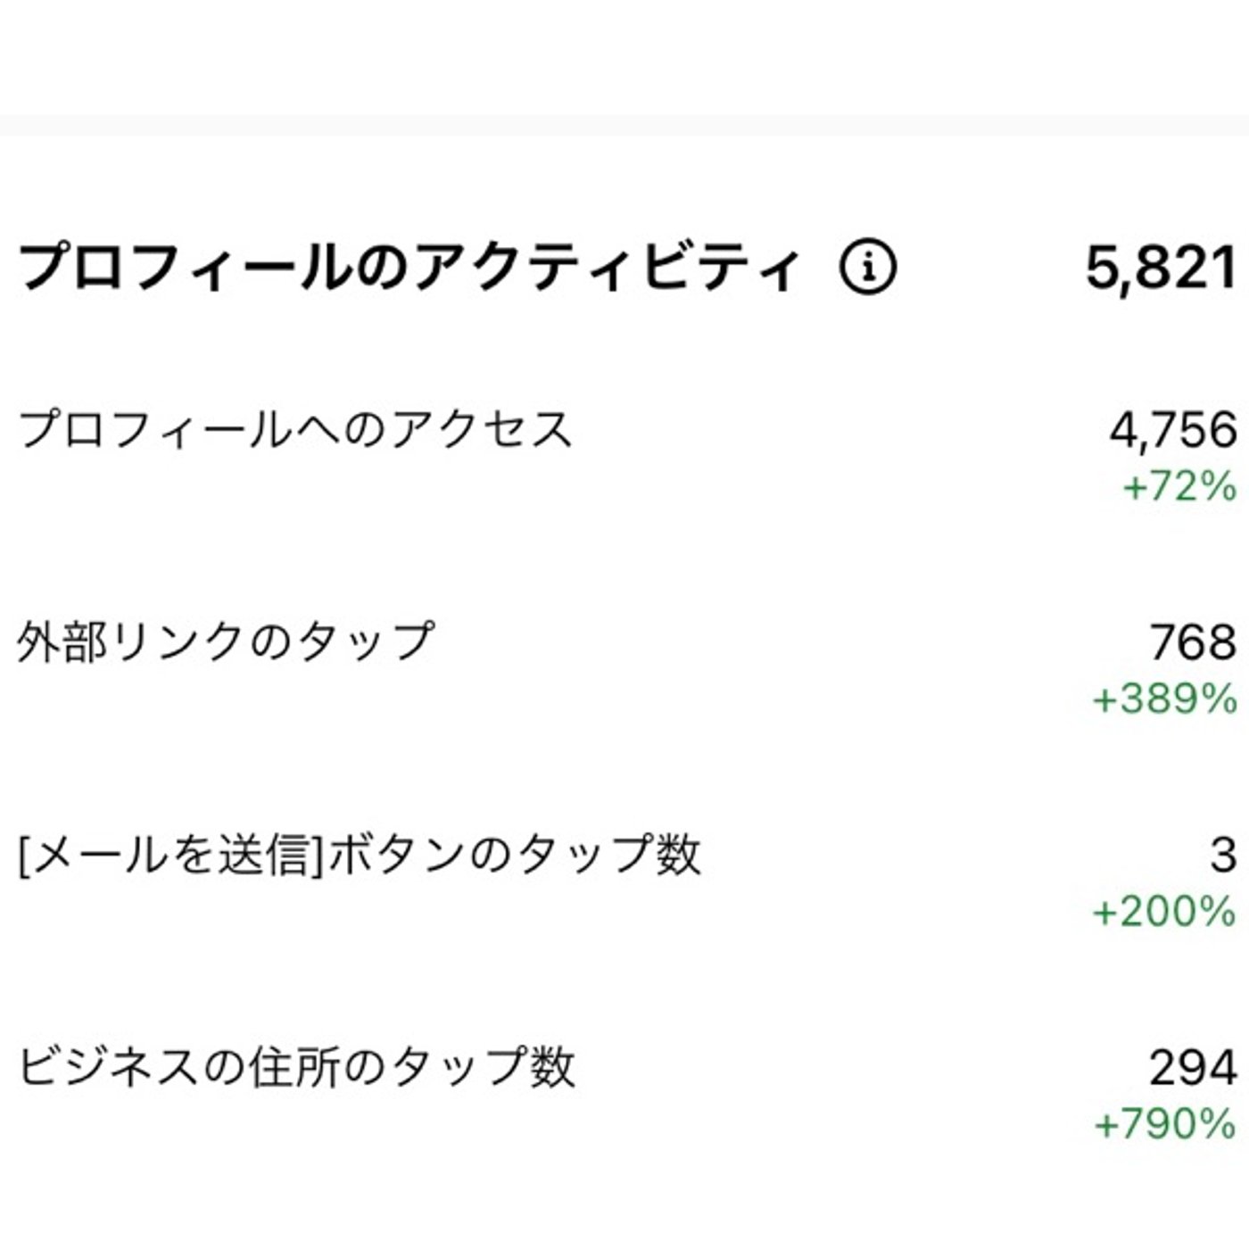Open [メールを送信]ボタンのタップ数 row
This screenshot has width=1249, height=1249.
(x=624, y=879)
